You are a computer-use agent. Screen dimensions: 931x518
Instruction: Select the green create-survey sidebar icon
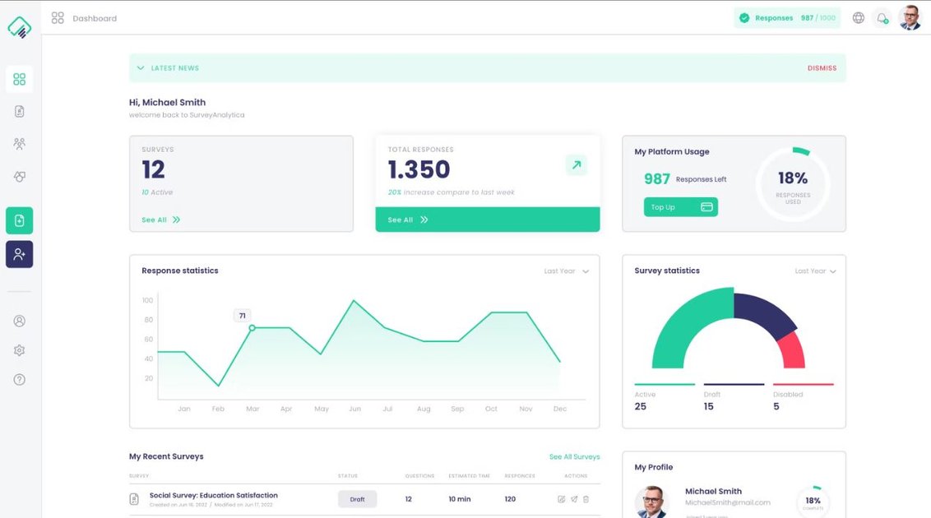point(20,221)
